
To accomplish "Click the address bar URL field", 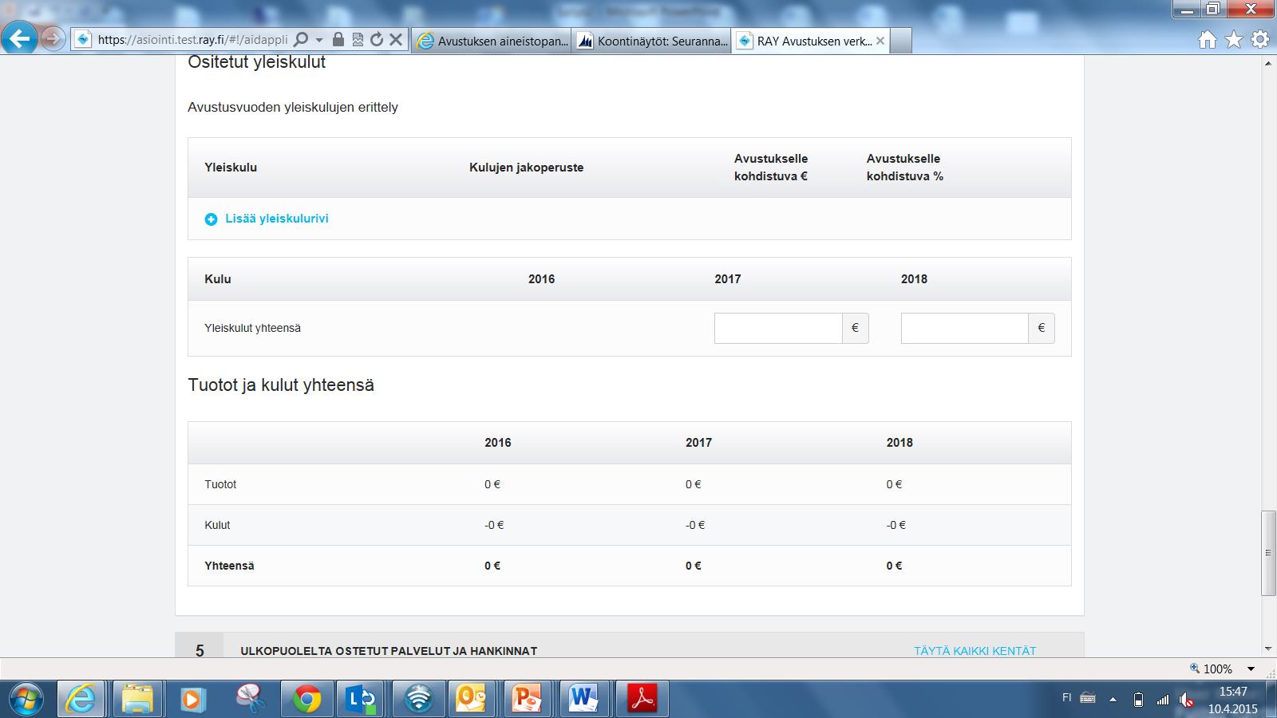I will point(192,39).
